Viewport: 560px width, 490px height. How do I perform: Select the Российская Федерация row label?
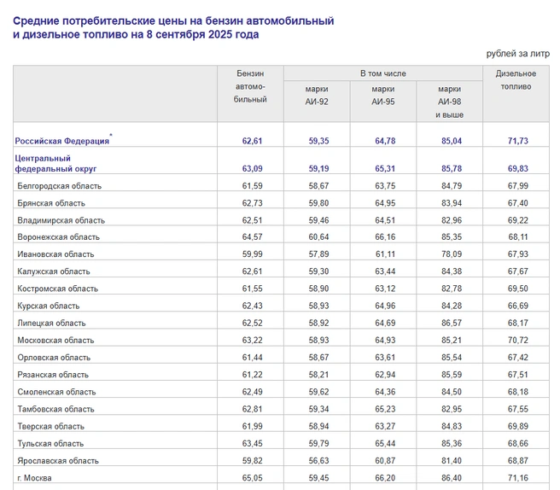point(61,141)
